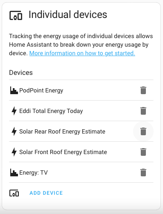Click the devices icon beside Add Device
Viewport: 163px width, 214px height.
14,193
